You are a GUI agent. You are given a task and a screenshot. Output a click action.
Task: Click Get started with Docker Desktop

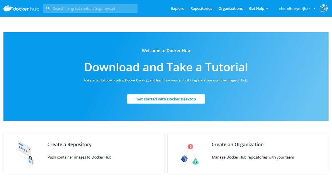point(166,99)
